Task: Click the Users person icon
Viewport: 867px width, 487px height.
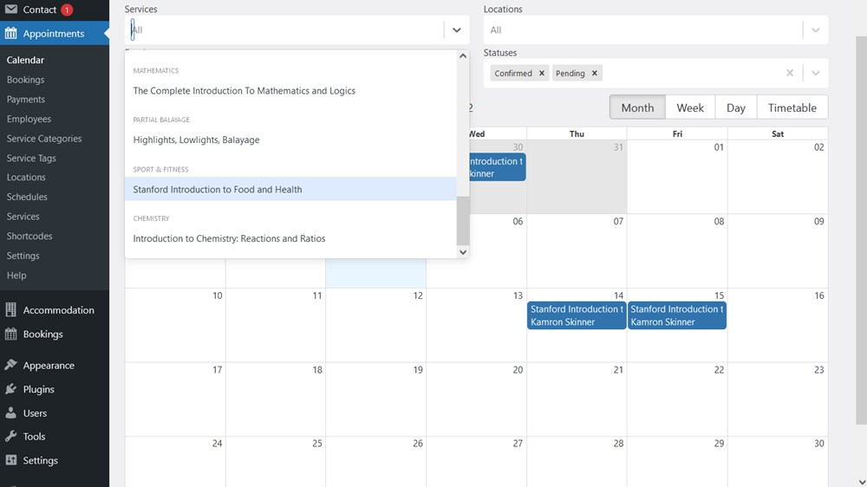Action: (x=10, y=413)
